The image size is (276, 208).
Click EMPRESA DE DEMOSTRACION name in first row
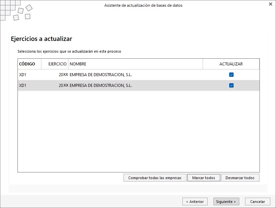[x=101, y=75]
